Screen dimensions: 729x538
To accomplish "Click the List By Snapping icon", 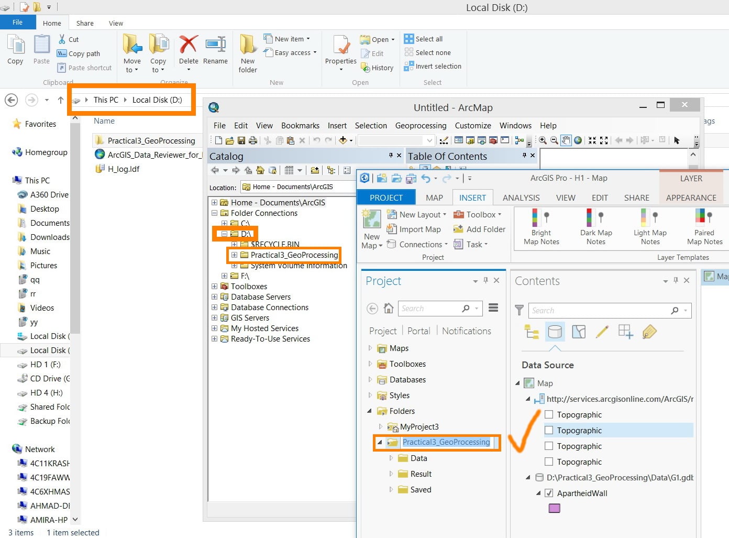I will point(626,332).
